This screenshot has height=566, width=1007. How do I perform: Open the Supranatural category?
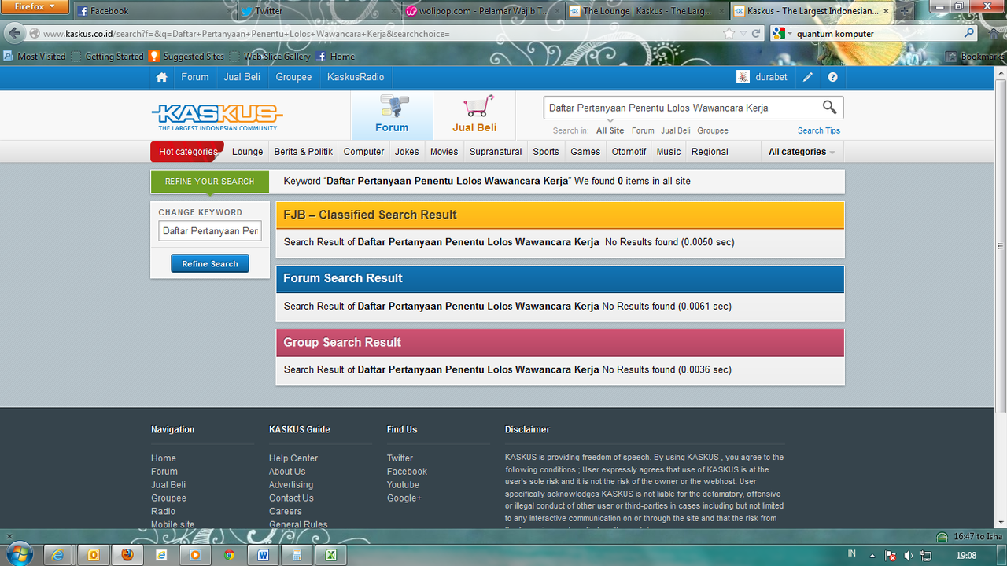pyautogui.click(x=496, y=152)
